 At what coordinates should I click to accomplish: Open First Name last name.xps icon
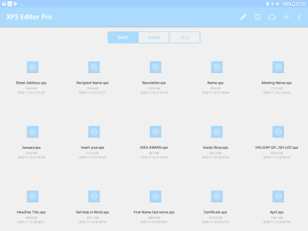coord(156,196)
